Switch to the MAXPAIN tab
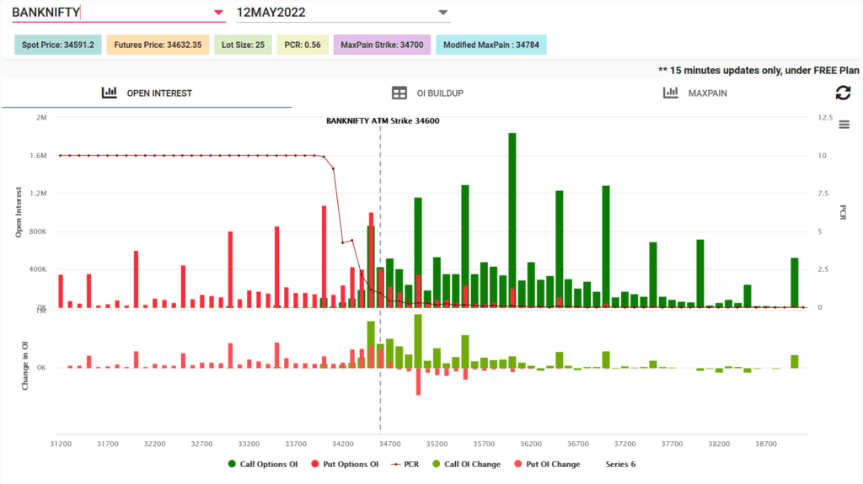This screenshot has width=863, height=484. tap(695, 93)
